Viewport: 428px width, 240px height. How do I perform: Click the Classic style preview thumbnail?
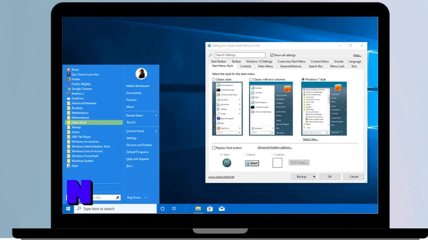227,109
